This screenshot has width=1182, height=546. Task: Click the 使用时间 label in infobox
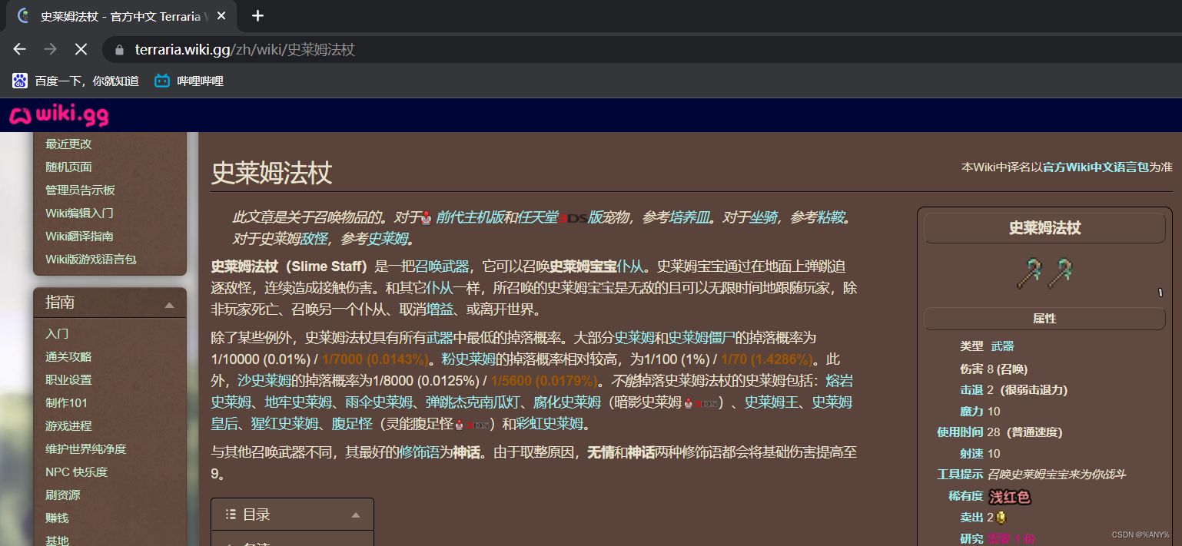point(960,432)
